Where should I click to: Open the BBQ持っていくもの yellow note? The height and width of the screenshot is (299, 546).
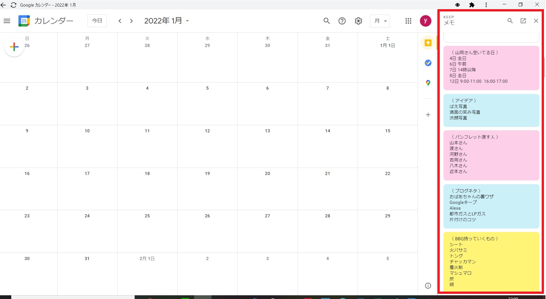(x=491, y=262)
